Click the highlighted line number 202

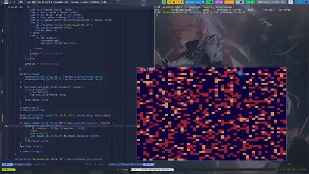point(6,126)
